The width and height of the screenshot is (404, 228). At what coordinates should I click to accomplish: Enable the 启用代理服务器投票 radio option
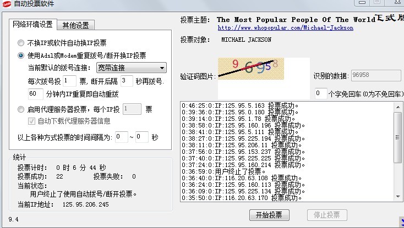pyautogui.click(x=21, y=109)
